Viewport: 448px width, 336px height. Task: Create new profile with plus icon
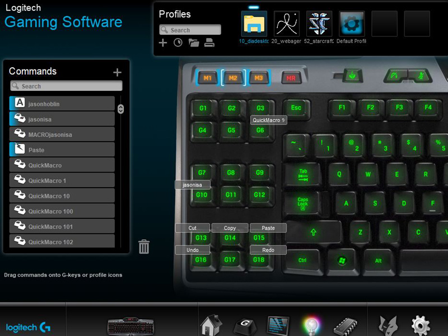pyautogui.click(x=163, y=43)
